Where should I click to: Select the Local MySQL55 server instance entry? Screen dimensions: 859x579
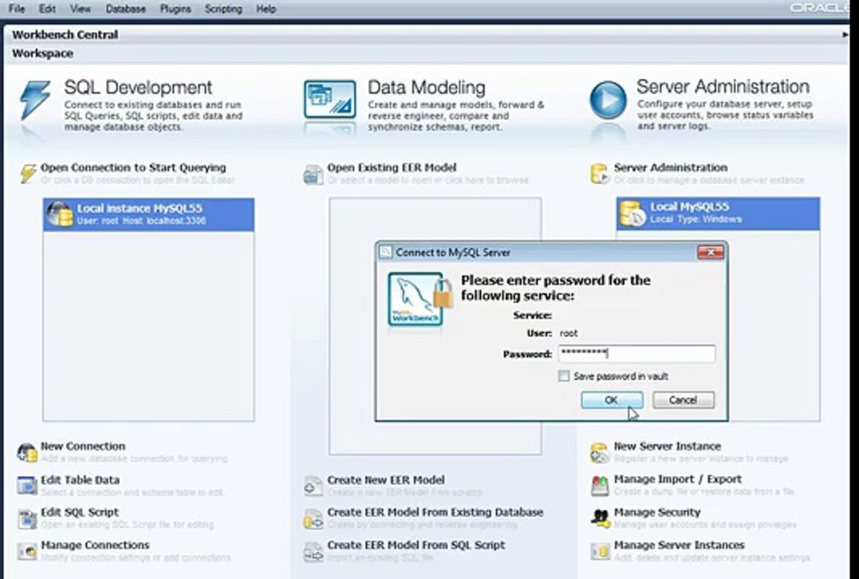pos(718,214)
